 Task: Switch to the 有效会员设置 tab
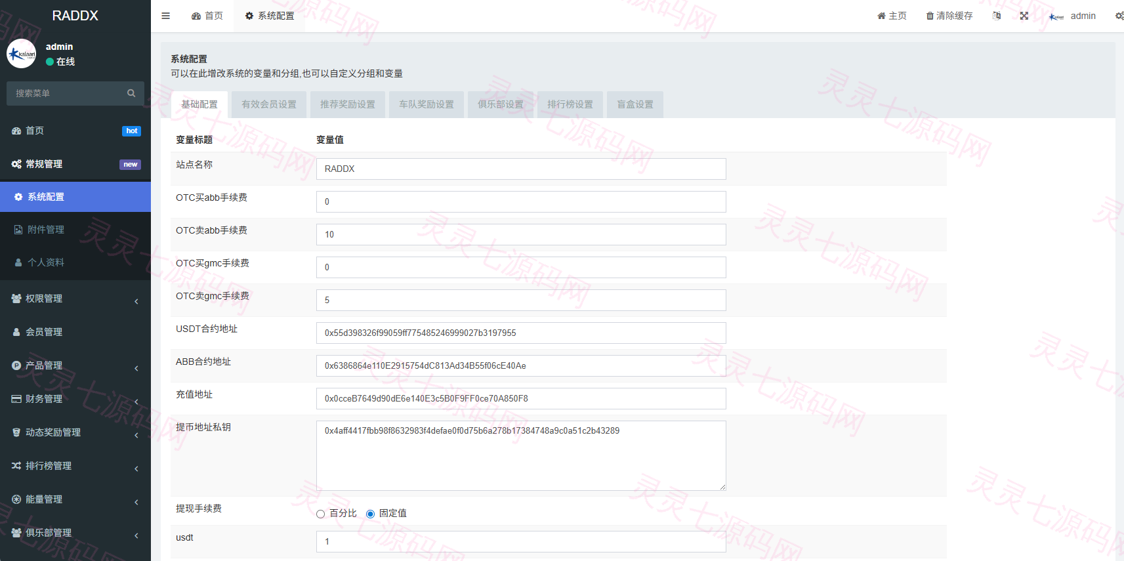pos(269,104)
